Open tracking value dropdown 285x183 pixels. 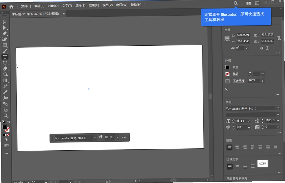(x=278, y=127)
